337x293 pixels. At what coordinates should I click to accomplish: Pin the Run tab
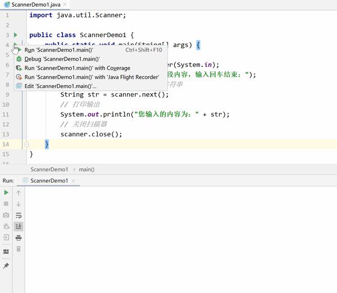pos(6,265)
